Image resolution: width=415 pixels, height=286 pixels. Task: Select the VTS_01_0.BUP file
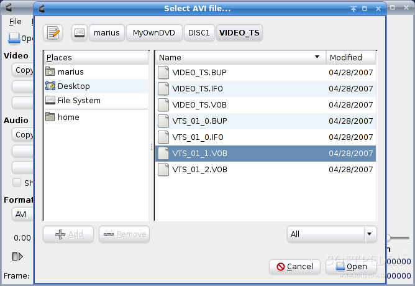click(199, 121)
